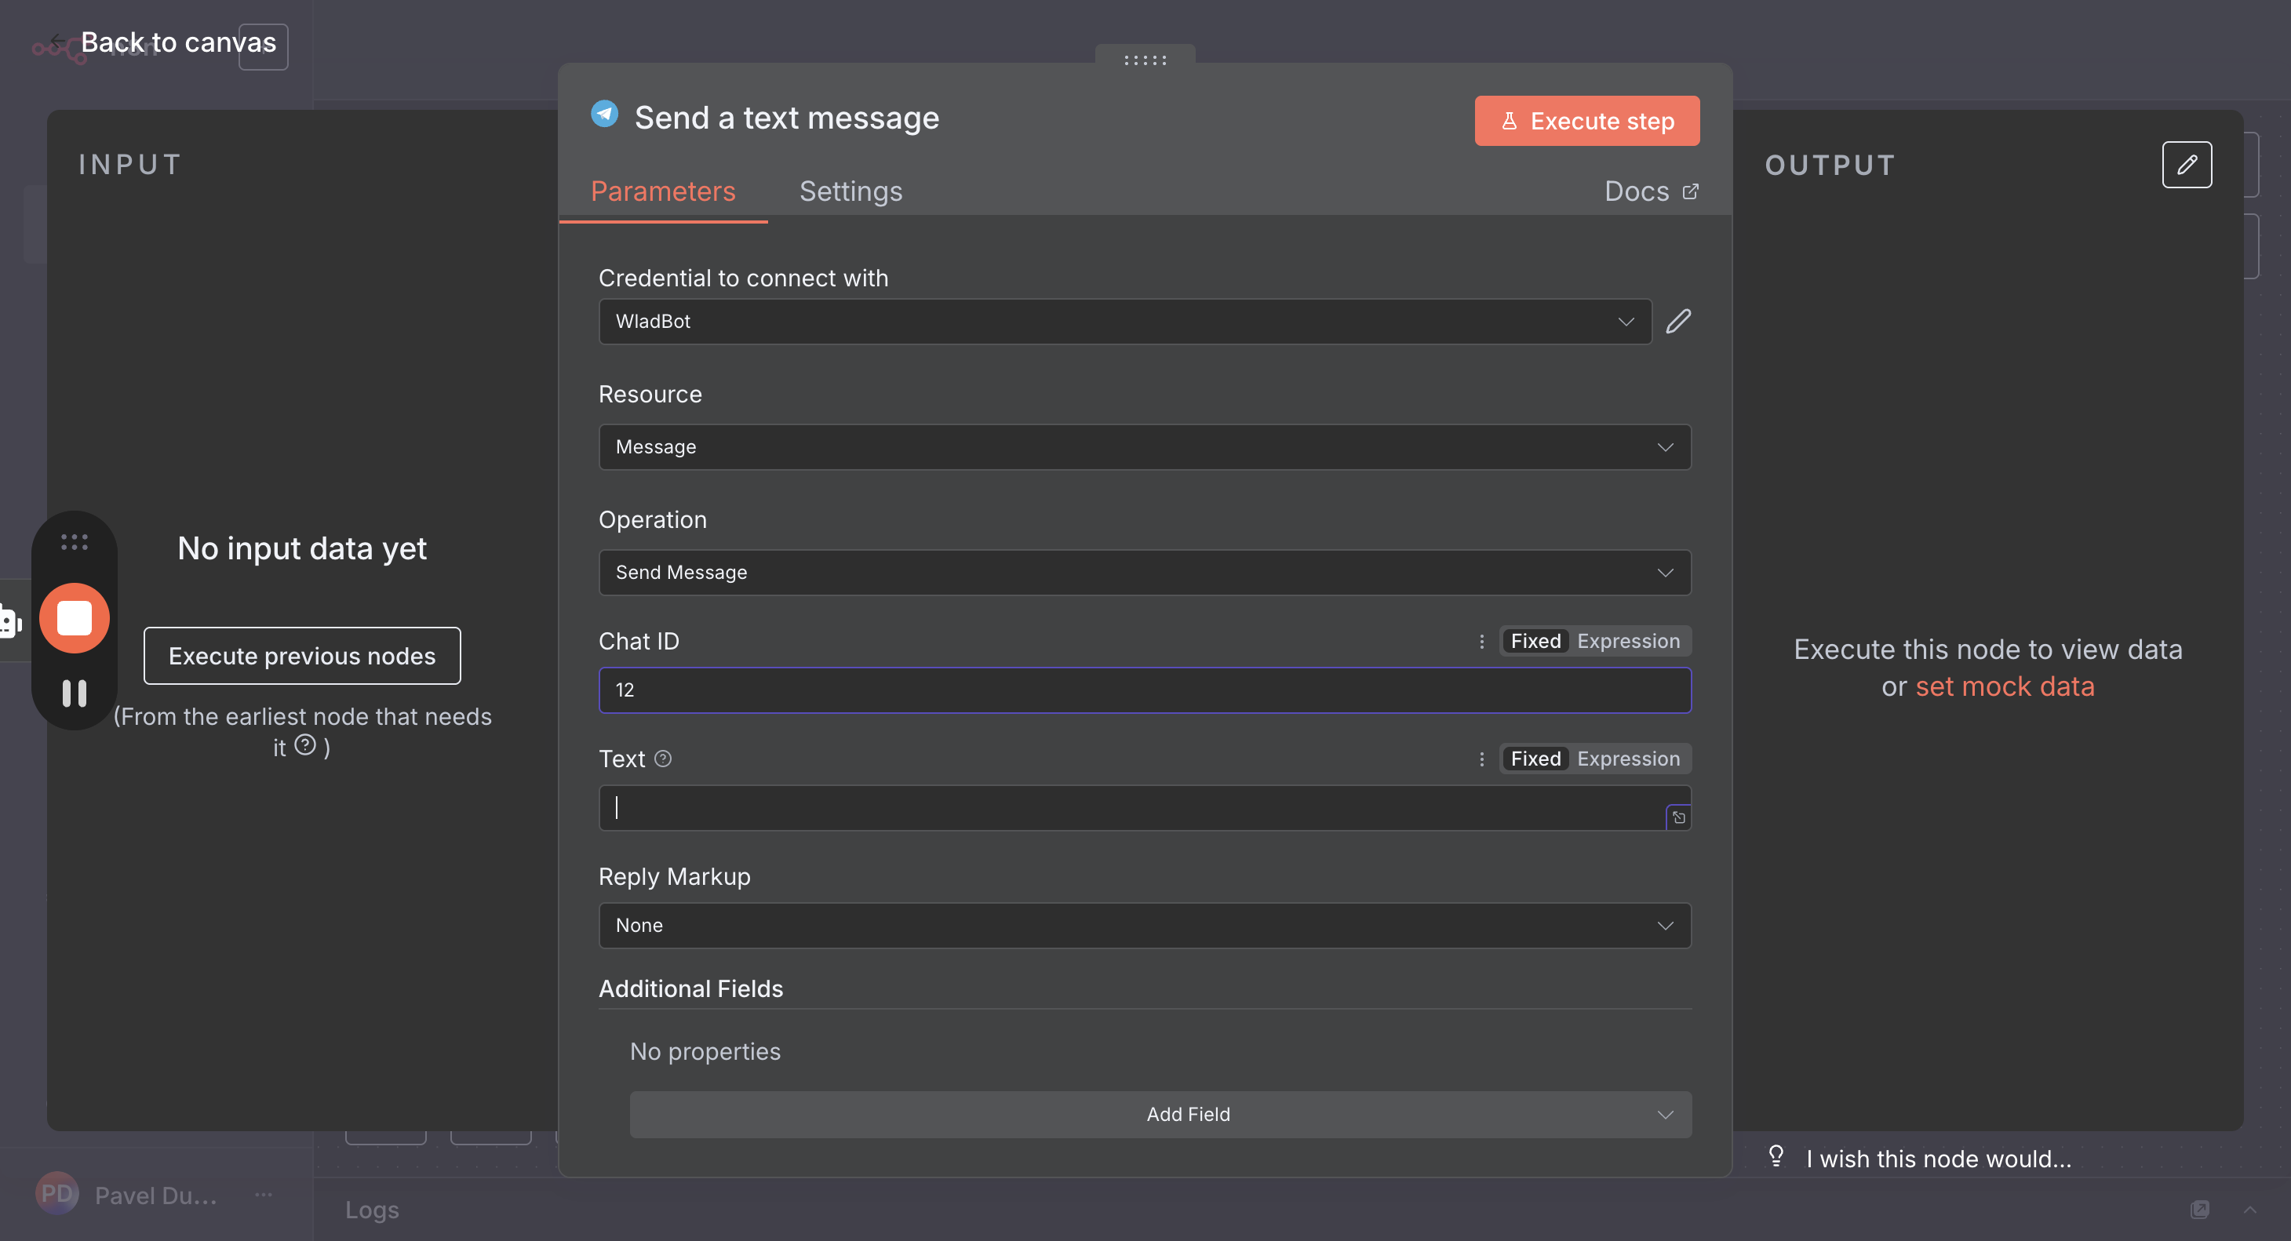The image size is (2291, 1241).
Task: Open the Chat ID options three-dot menu
Action: click(1481, 641)
